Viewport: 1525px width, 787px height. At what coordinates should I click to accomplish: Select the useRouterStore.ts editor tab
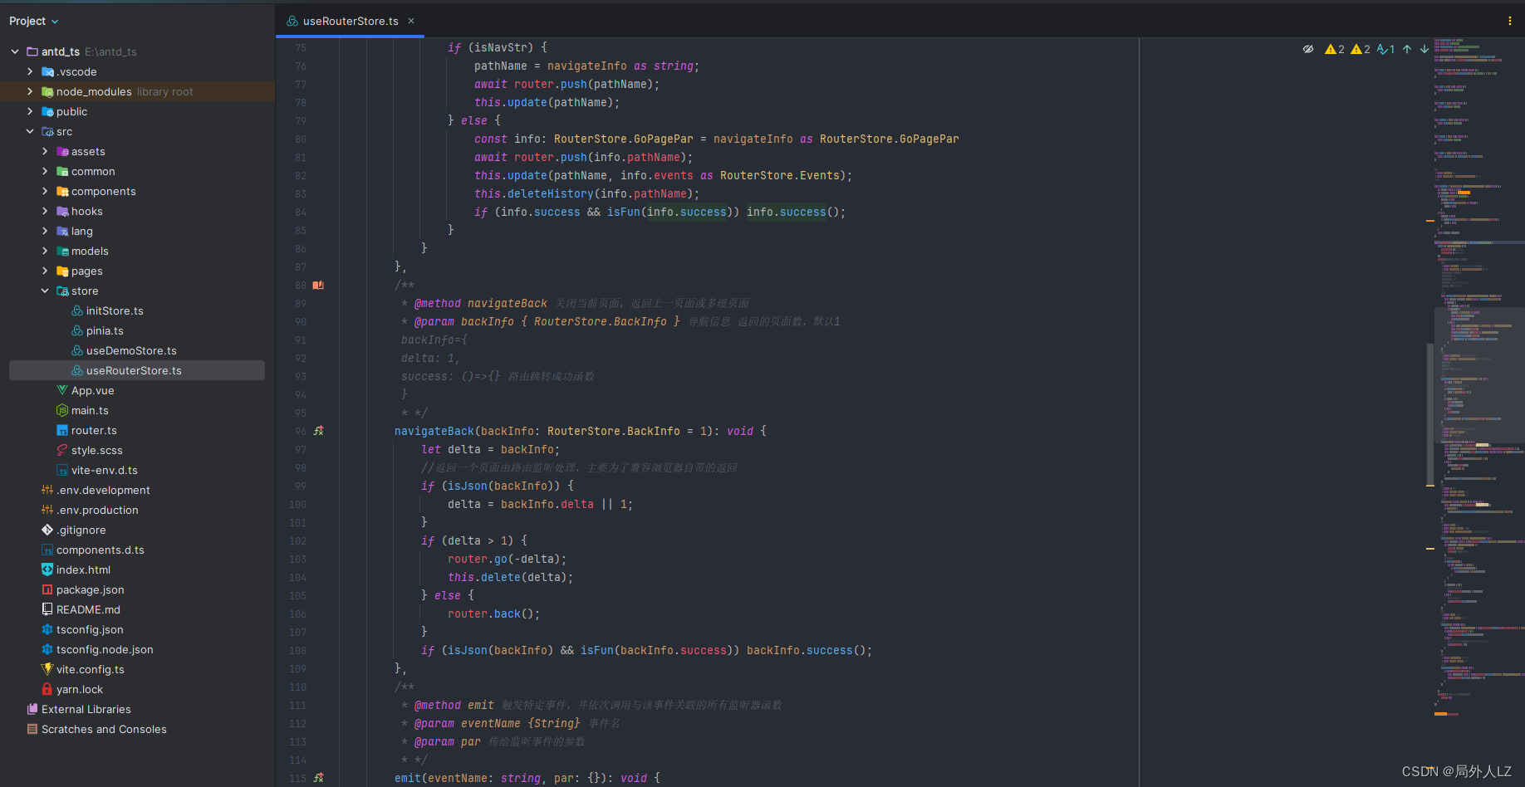pos(350,21)
